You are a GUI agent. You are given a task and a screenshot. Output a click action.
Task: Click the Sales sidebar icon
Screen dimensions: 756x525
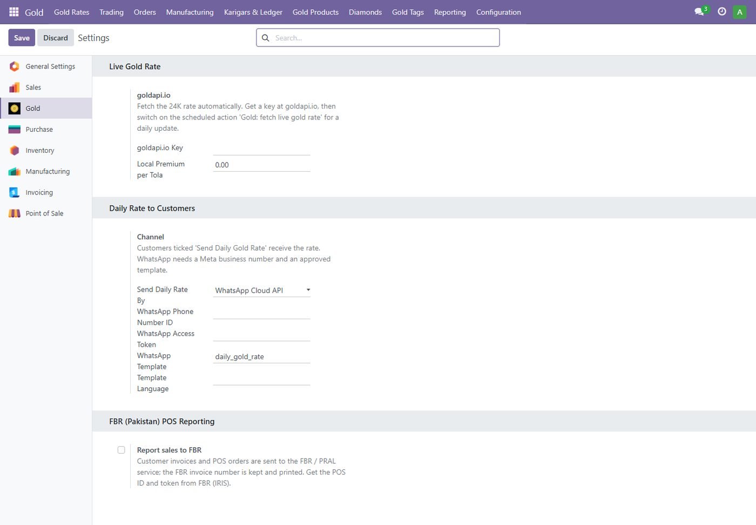(15, 87)
